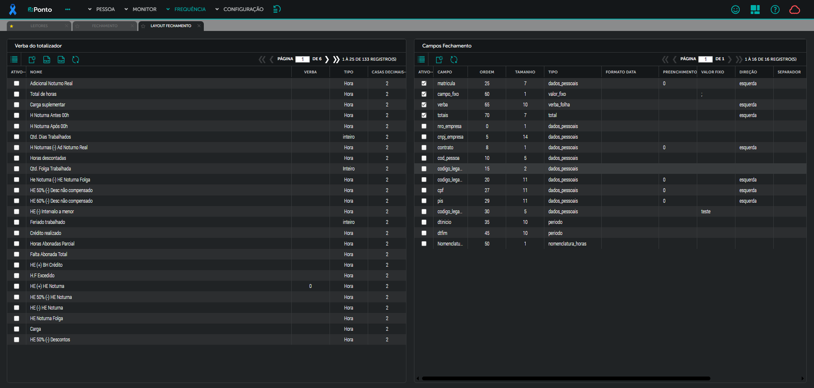Expand the PESSOA dropdown menu
The image size is (814, 388).
[x=101, y=9]
